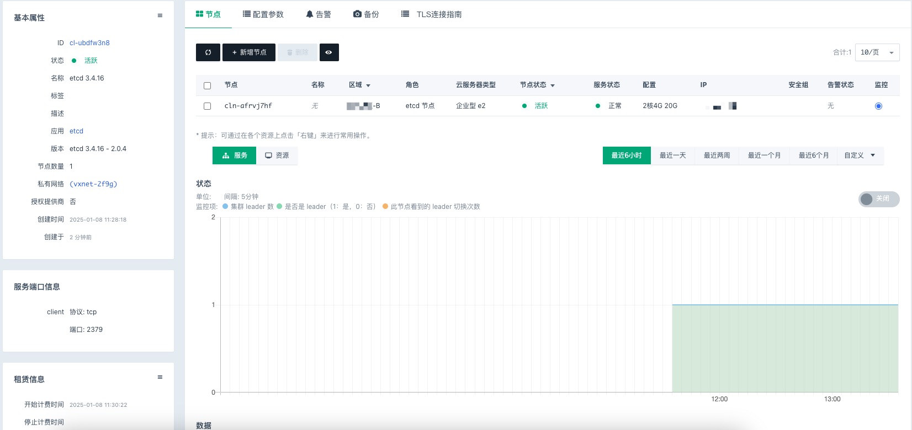Click the 新增节点 add node button
This screenshot has height=430, width=912.
[x=249, y=52]
